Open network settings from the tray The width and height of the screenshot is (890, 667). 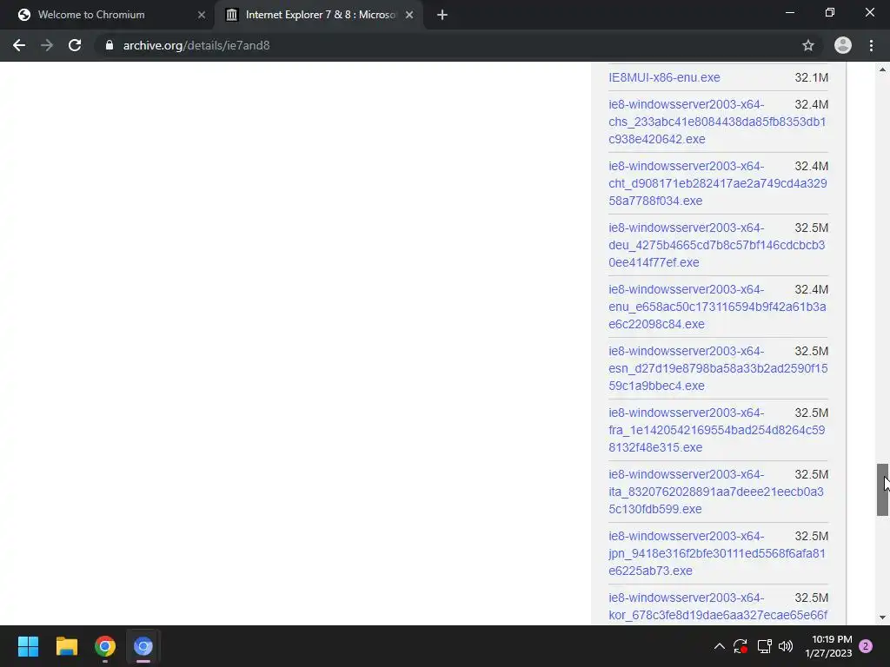[x=764, y=646]
